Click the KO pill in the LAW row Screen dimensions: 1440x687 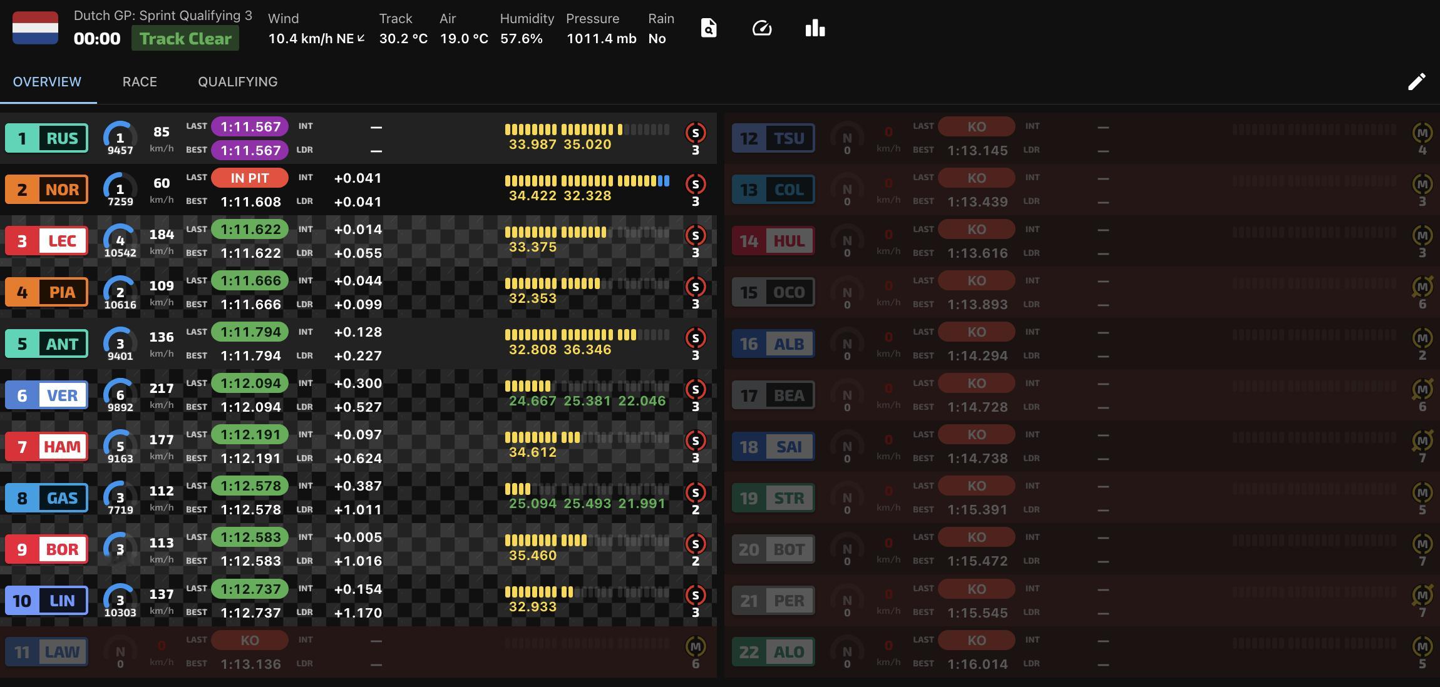point(250,640)
